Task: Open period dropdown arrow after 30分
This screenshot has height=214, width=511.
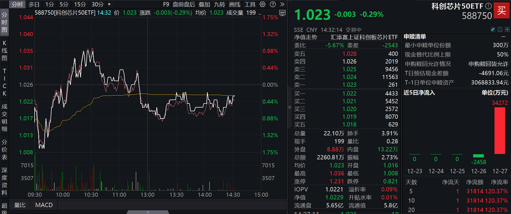Action: 109,4
